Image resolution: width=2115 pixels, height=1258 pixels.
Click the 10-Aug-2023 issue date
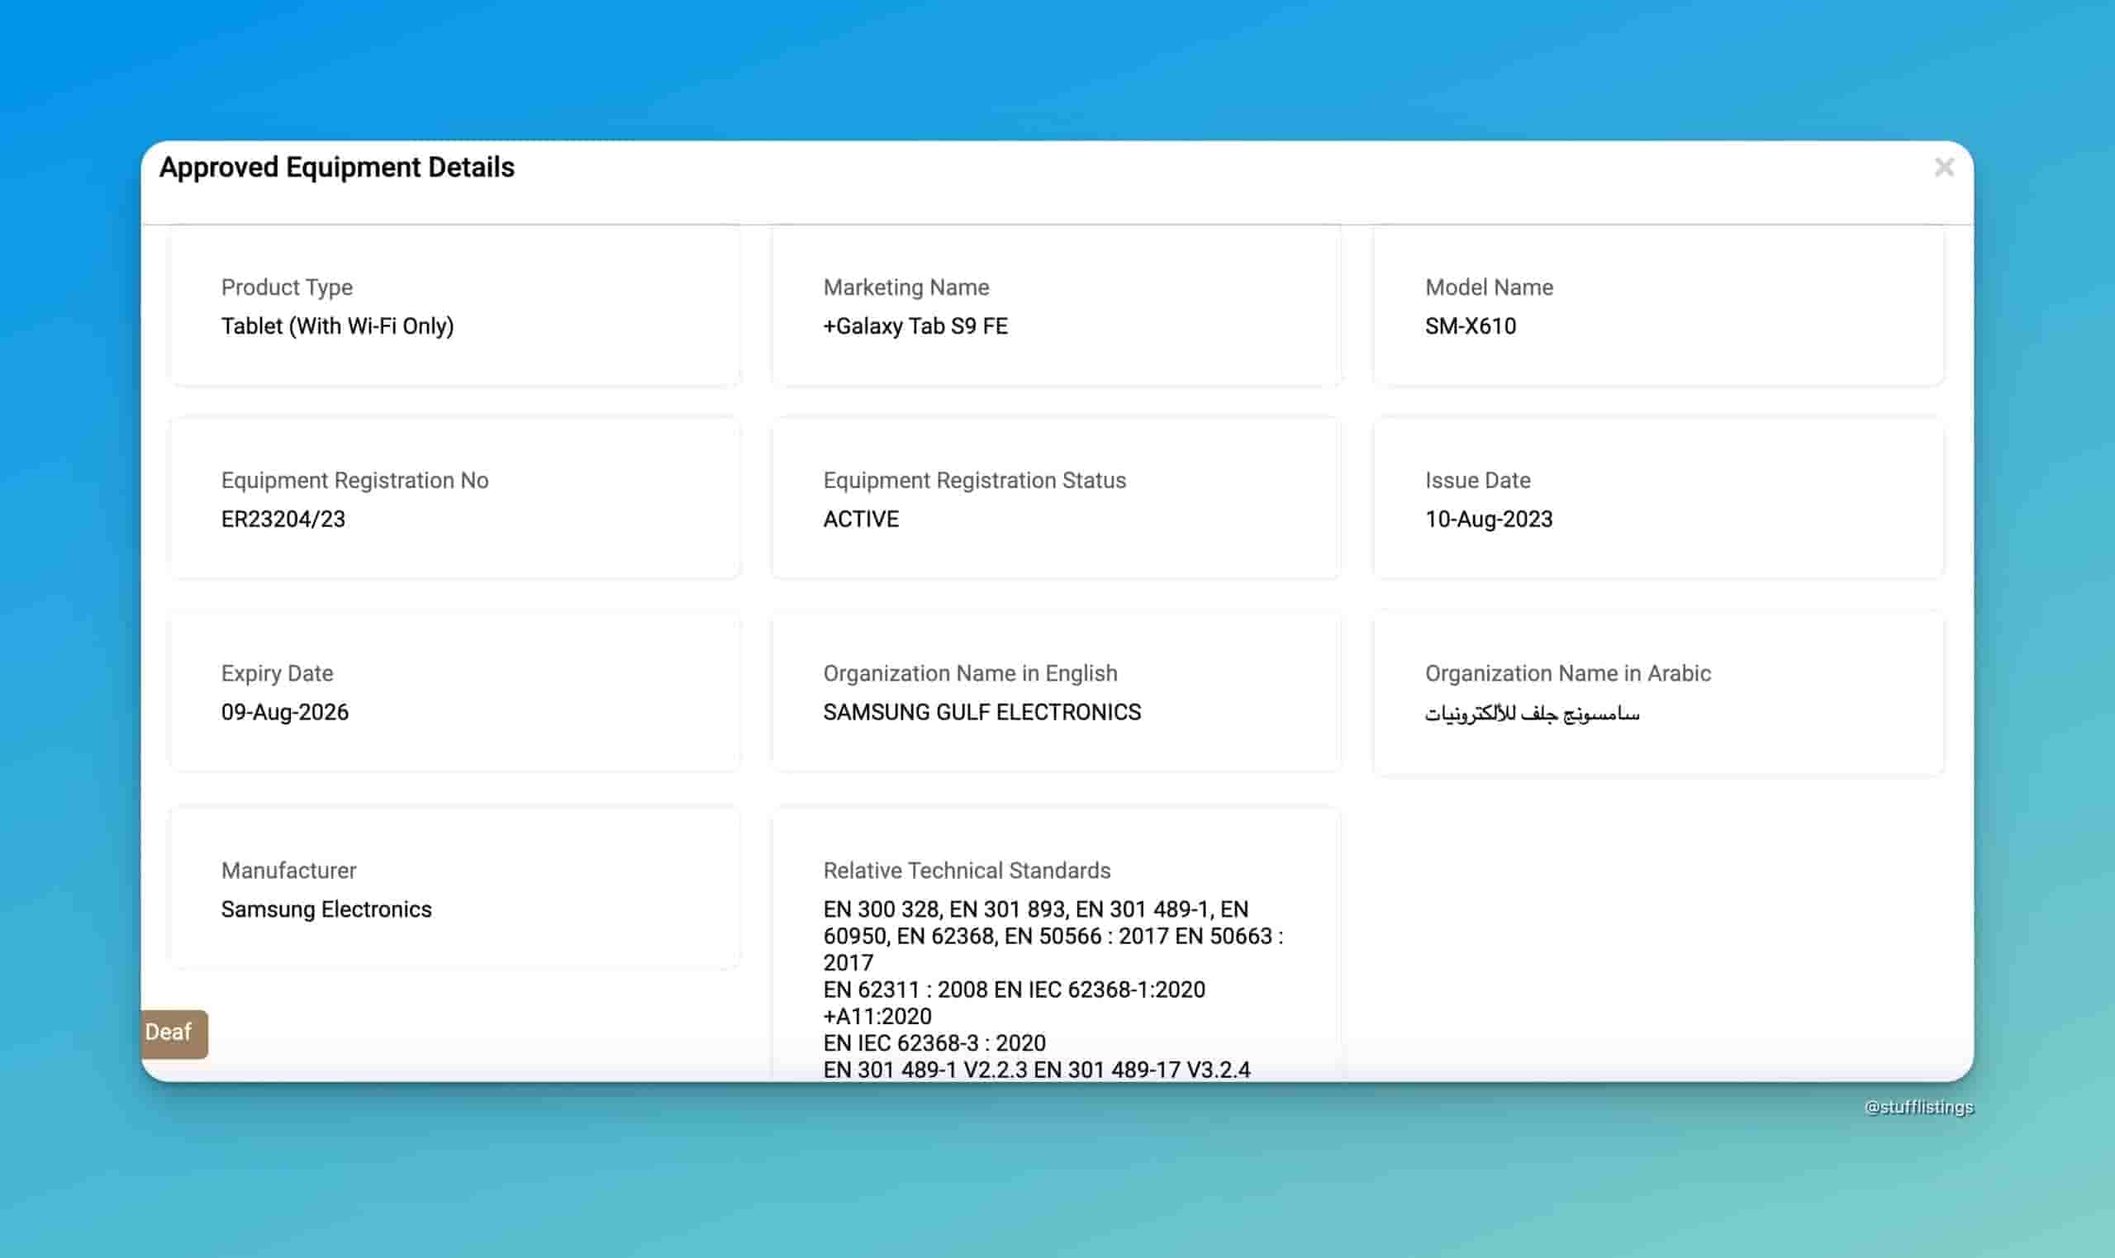point(1489,519)
